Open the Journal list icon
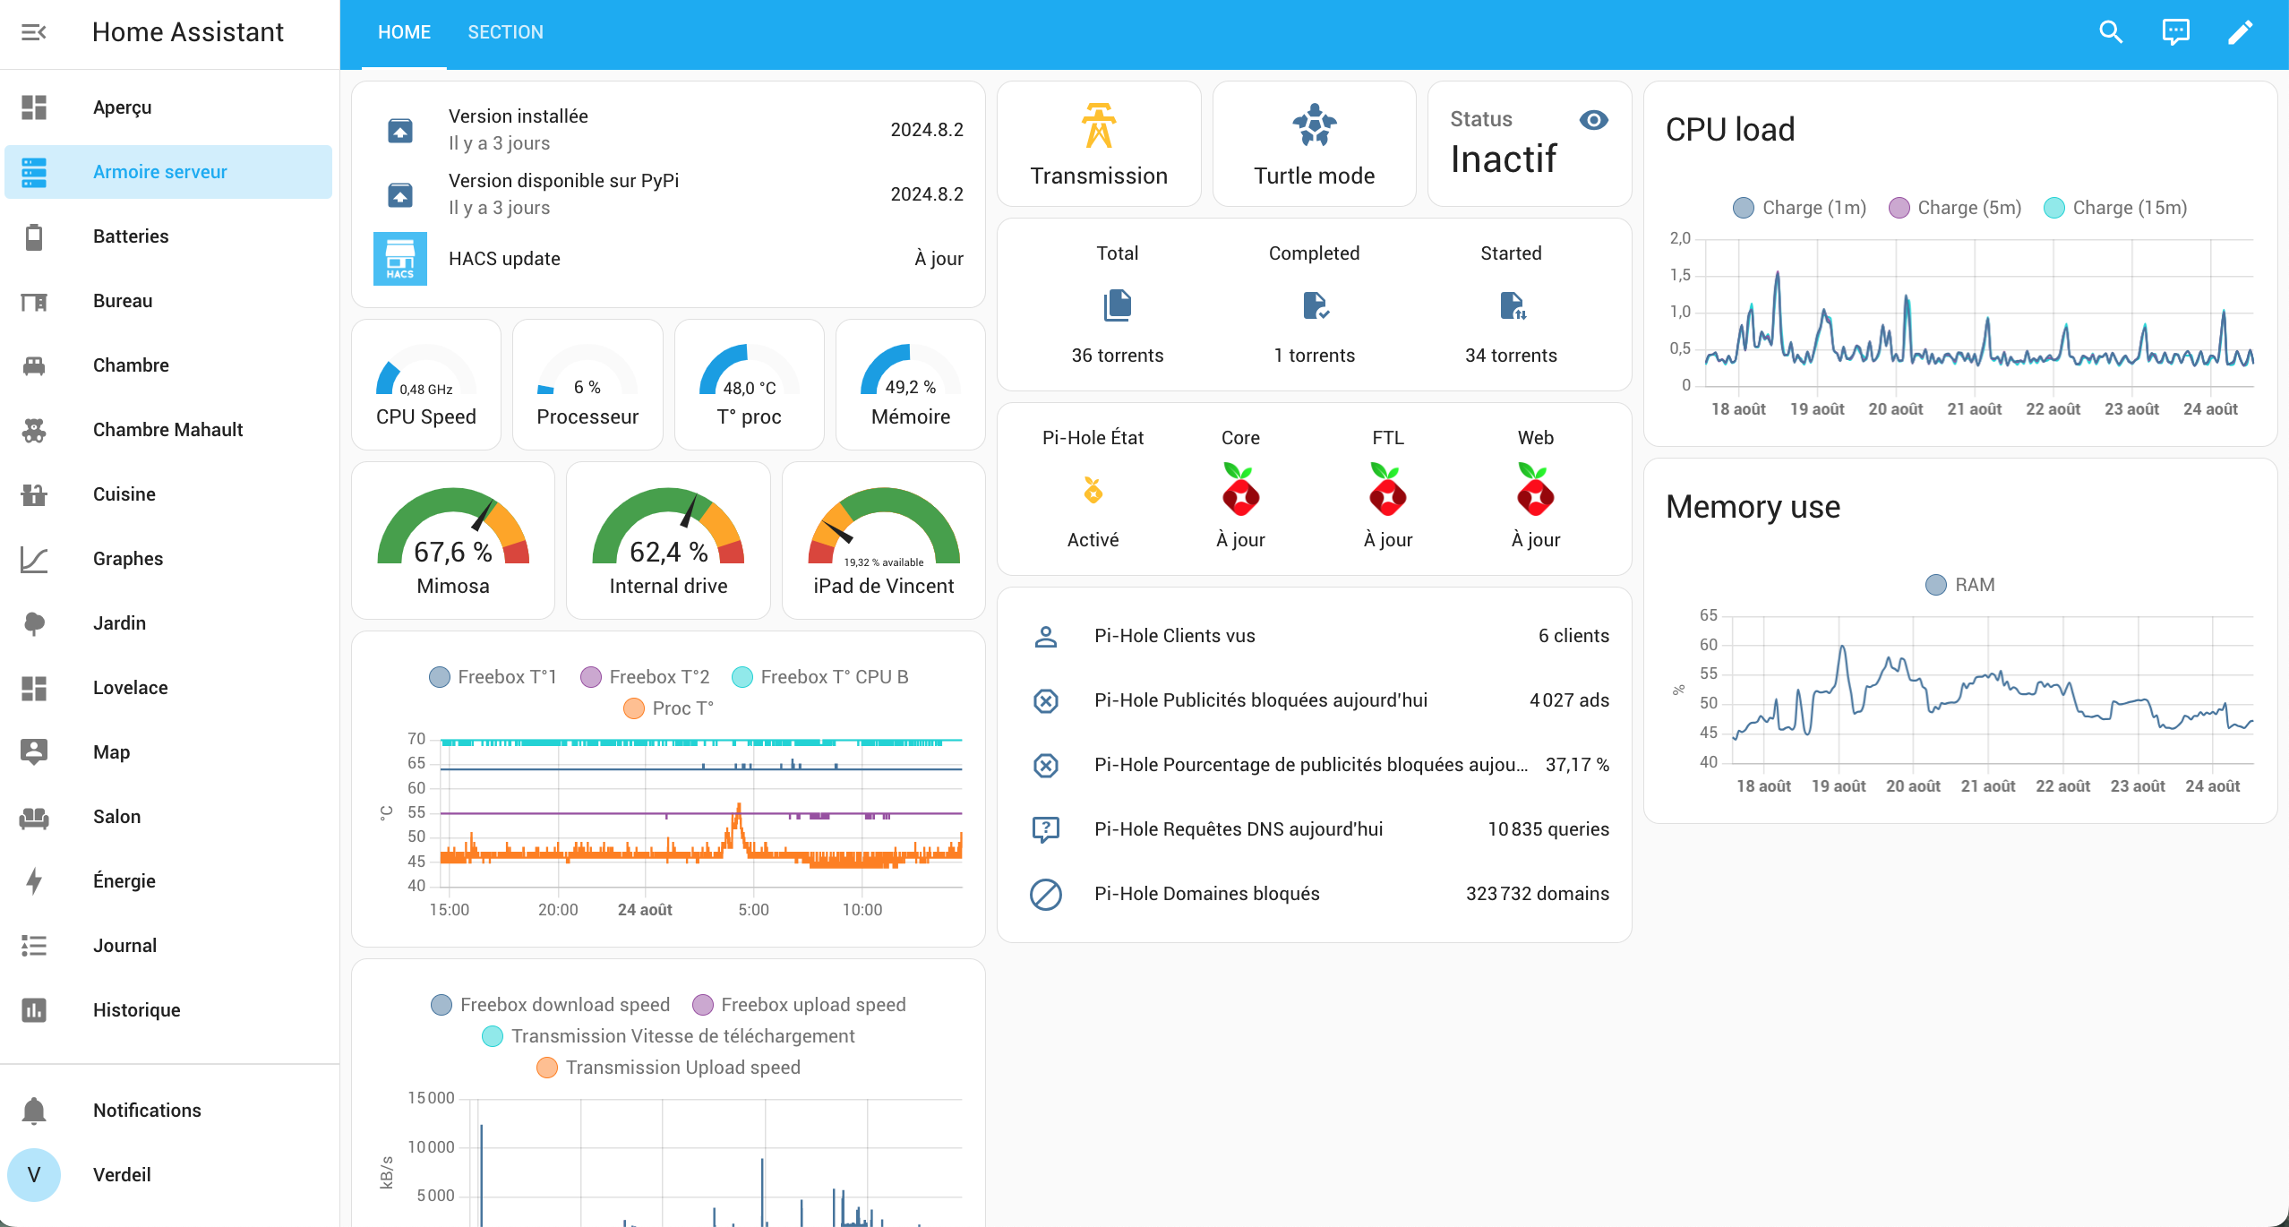The width and height of the screenshot is (2289, 1227). (x=34, y=946)
